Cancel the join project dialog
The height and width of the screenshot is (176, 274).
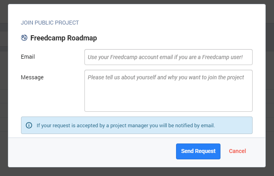237,151
